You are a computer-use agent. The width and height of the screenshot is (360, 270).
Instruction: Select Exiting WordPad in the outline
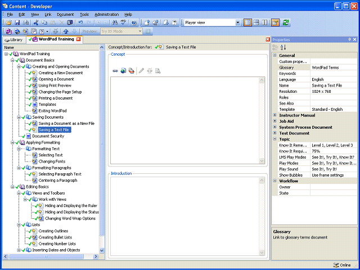tap(52, 111)
